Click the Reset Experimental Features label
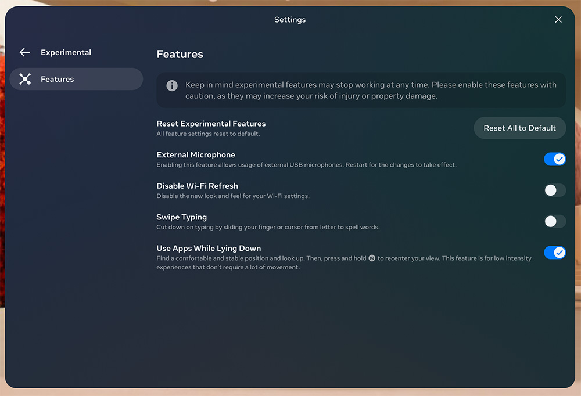 [x=211, y=124]
